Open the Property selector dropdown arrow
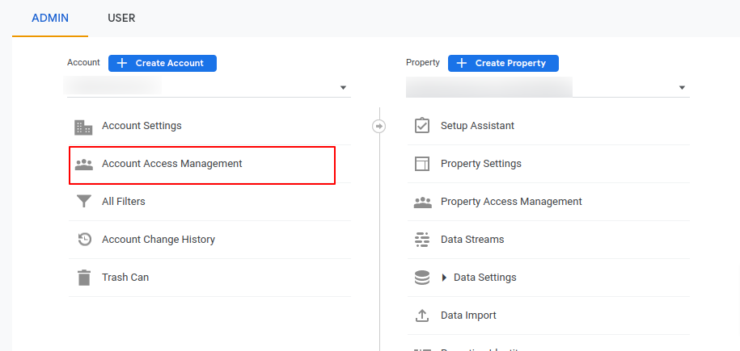Viewport: 740px width, 351px height. (682, 88)
